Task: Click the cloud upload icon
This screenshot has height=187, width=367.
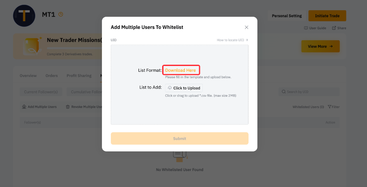Action: pyautogui.click(x=170, y=88)
